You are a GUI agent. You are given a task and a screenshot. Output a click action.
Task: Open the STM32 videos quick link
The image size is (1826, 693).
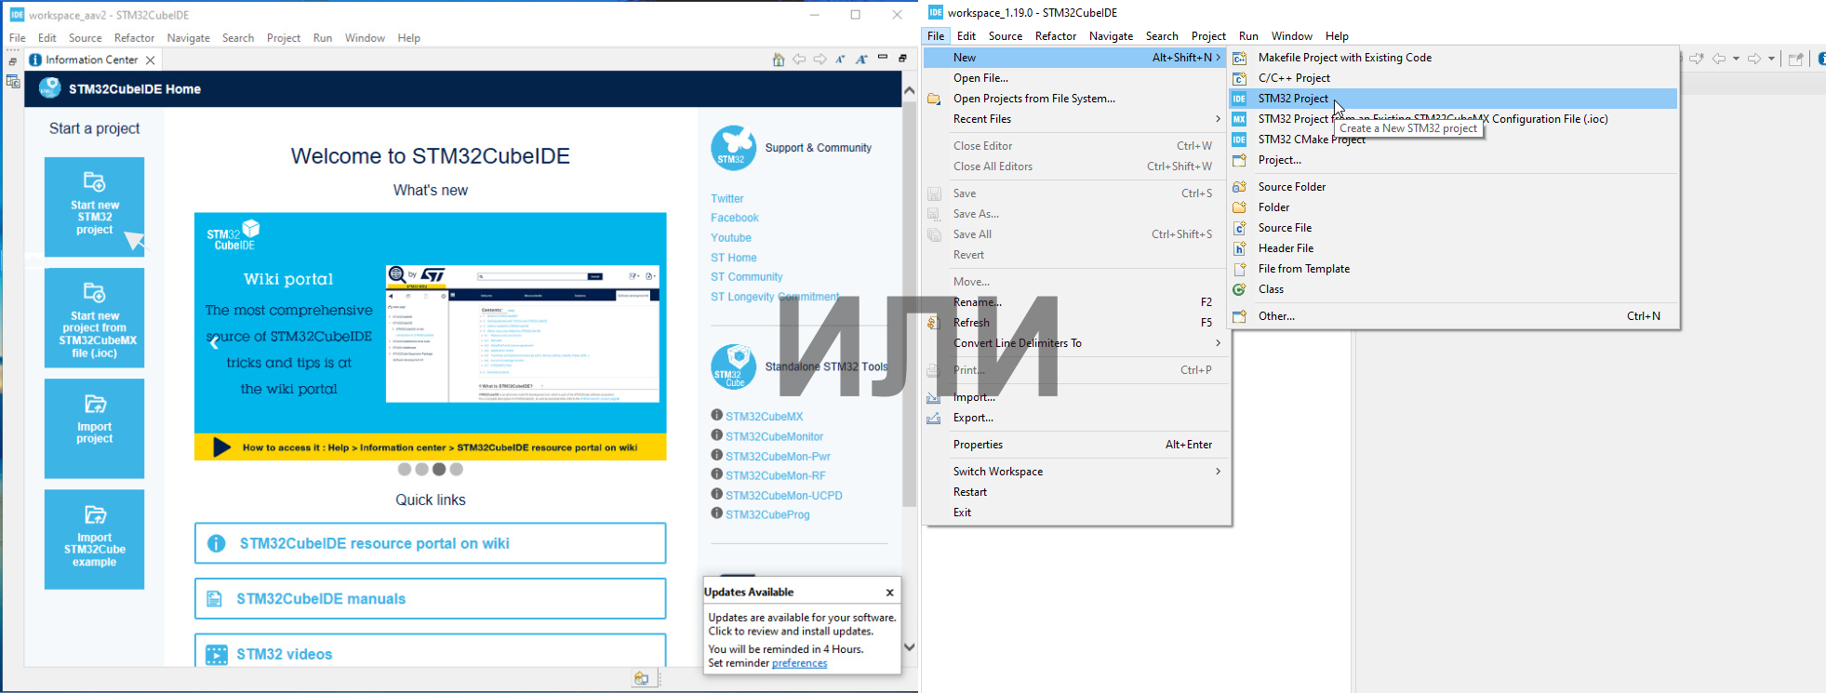tap(431, 651)
